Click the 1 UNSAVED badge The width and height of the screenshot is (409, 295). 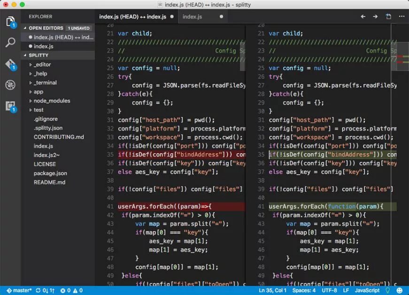click(78, 28)
